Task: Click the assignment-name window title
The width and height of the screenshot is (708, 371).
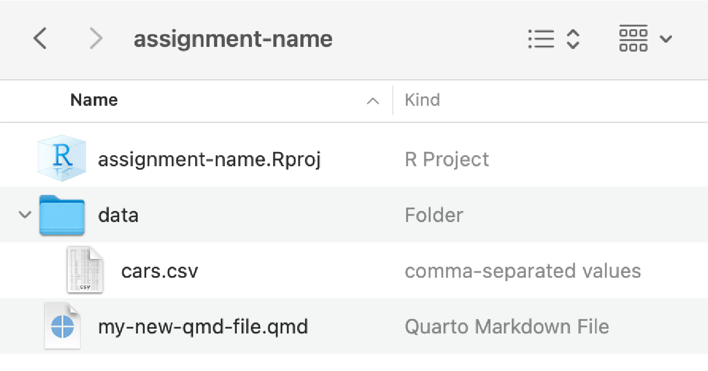Action: [x=233, y=39]
